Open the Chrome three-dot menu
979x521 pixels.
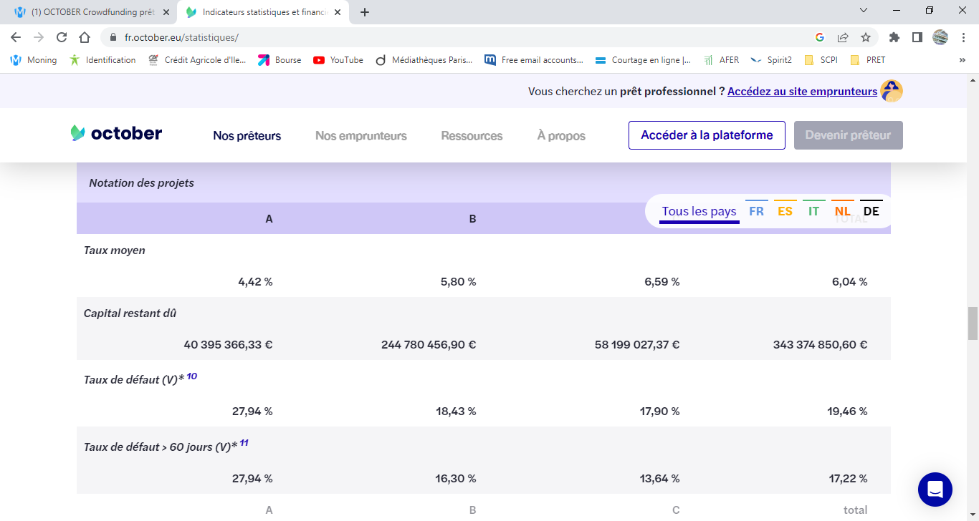pos(963,37)
